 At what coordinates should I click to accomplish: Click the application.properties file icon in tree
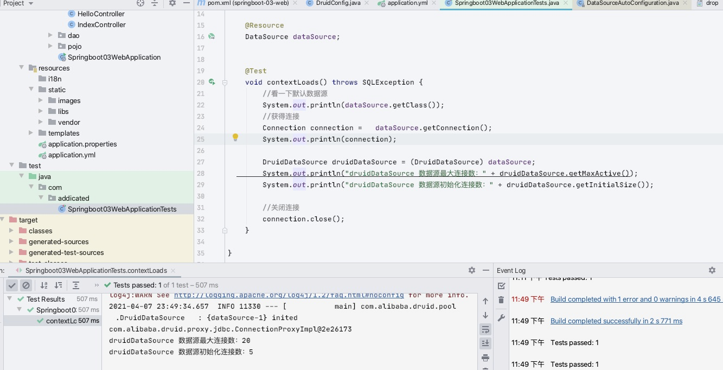point(42,144)
